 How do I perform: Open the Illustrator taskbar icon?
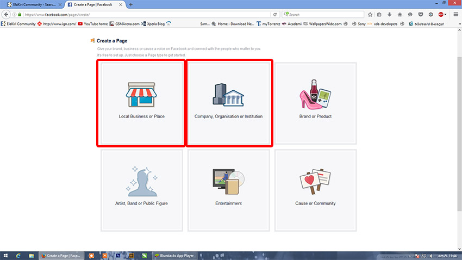coord(132,256)
